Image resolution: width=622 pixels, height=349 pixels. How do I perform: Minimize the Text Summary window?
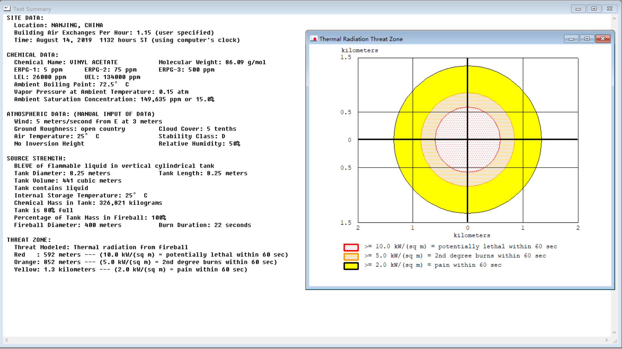[578, 9]
